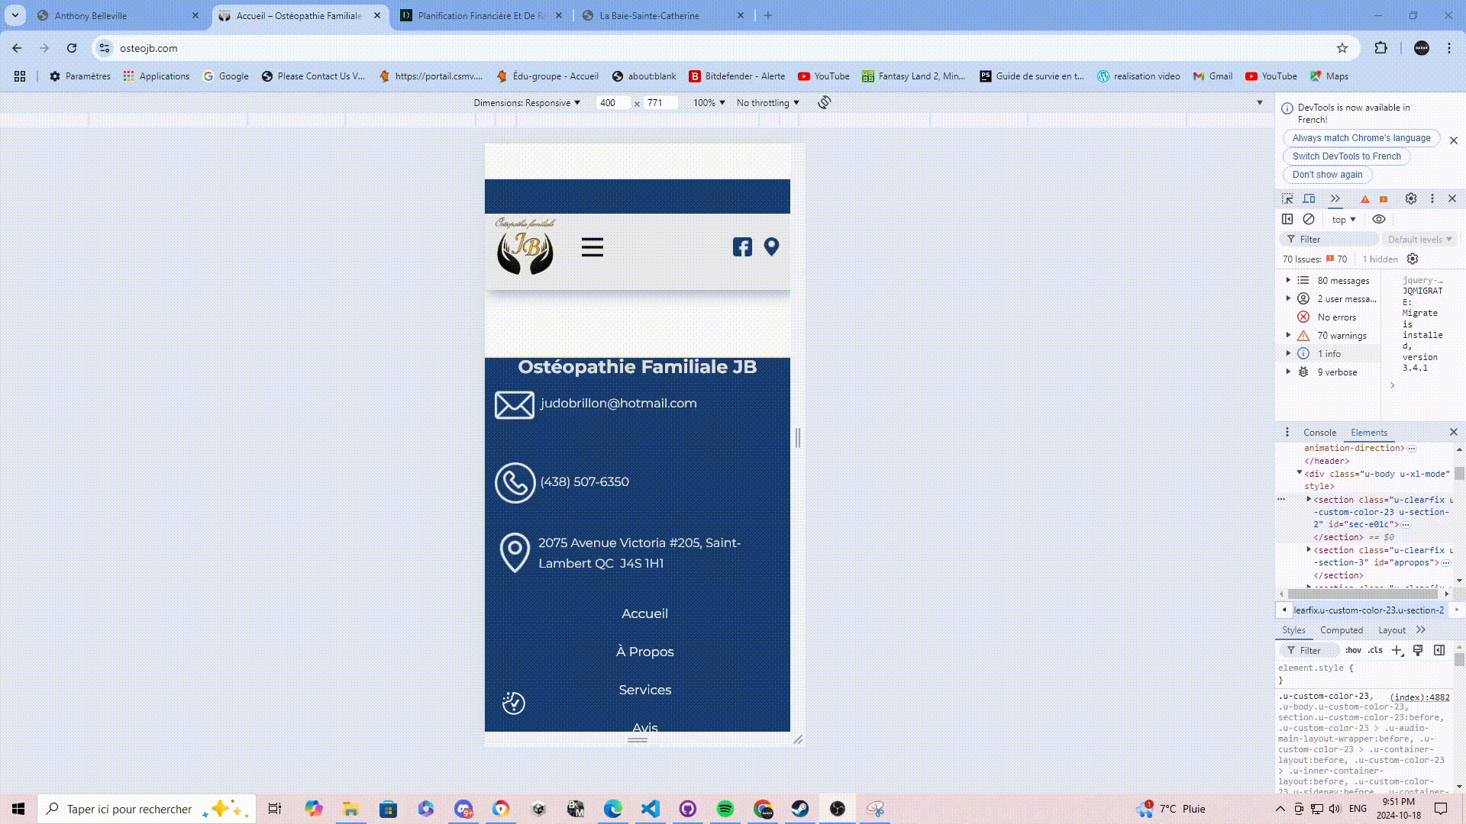Viewport: 1466px width, 824px height.
Task: Toggle the DevTools French language switch
Action: tap(1346, 156)
